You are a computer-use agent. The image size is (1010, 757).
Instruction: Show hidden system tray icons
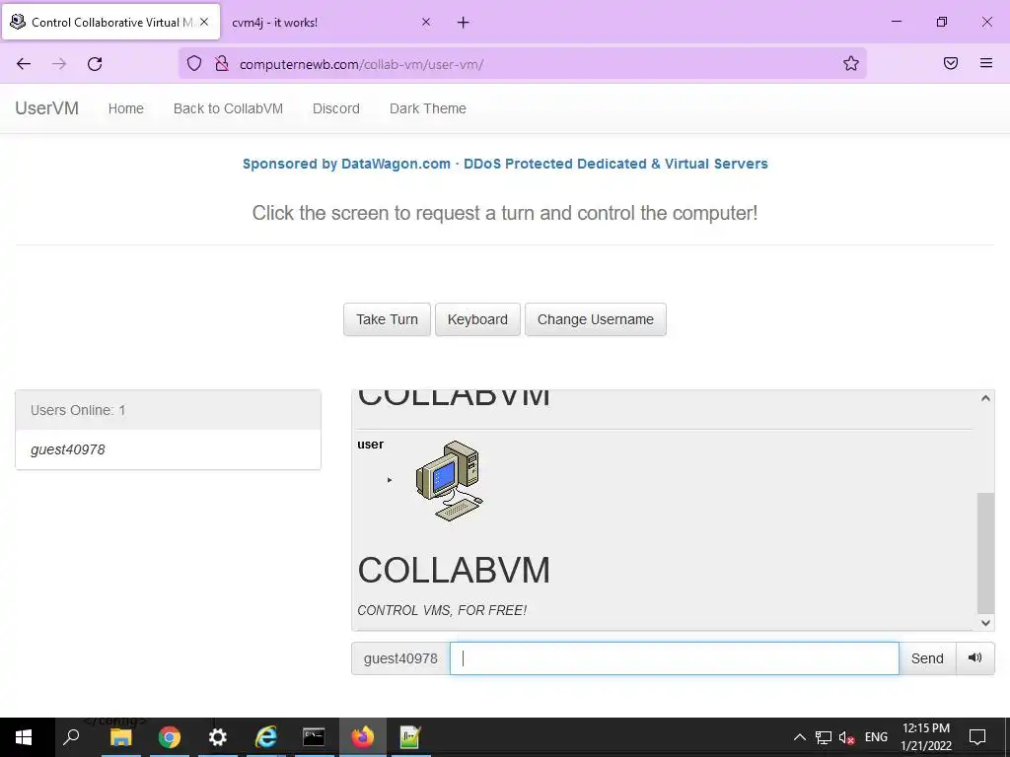(x=799, y=737)
